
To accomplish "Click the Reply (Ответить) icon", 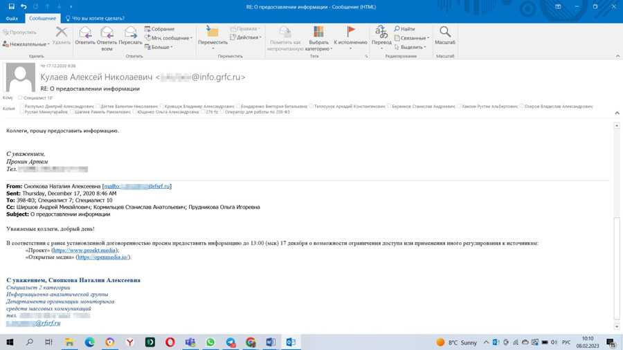I will coord(85,36).
